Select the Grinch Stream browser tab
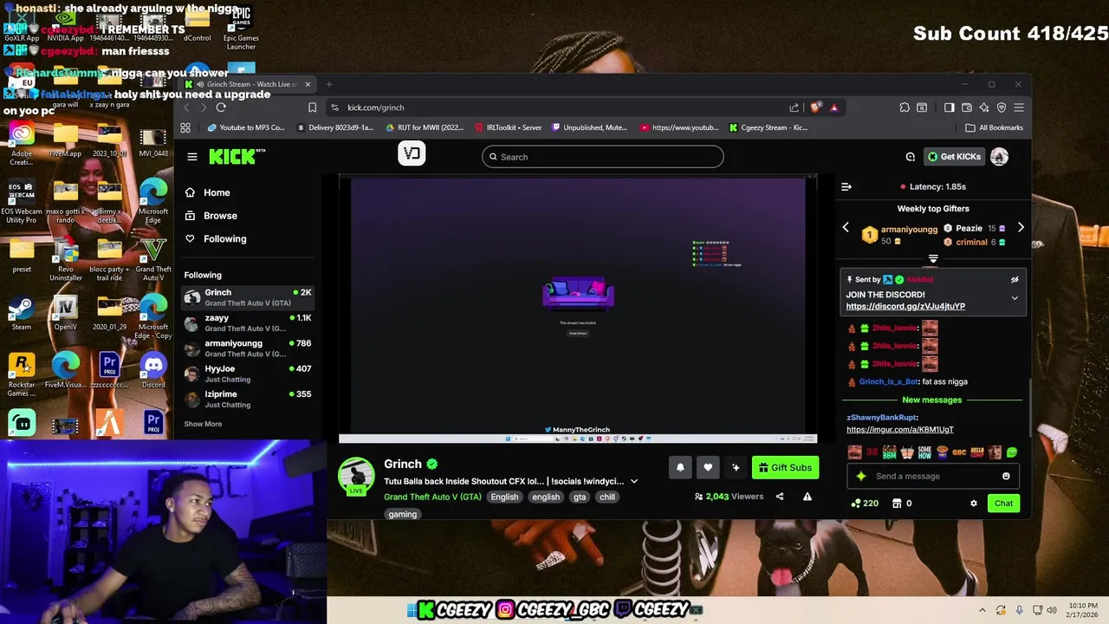Image resolution: width=1109 pixels, height=624 pixels. 247,84
